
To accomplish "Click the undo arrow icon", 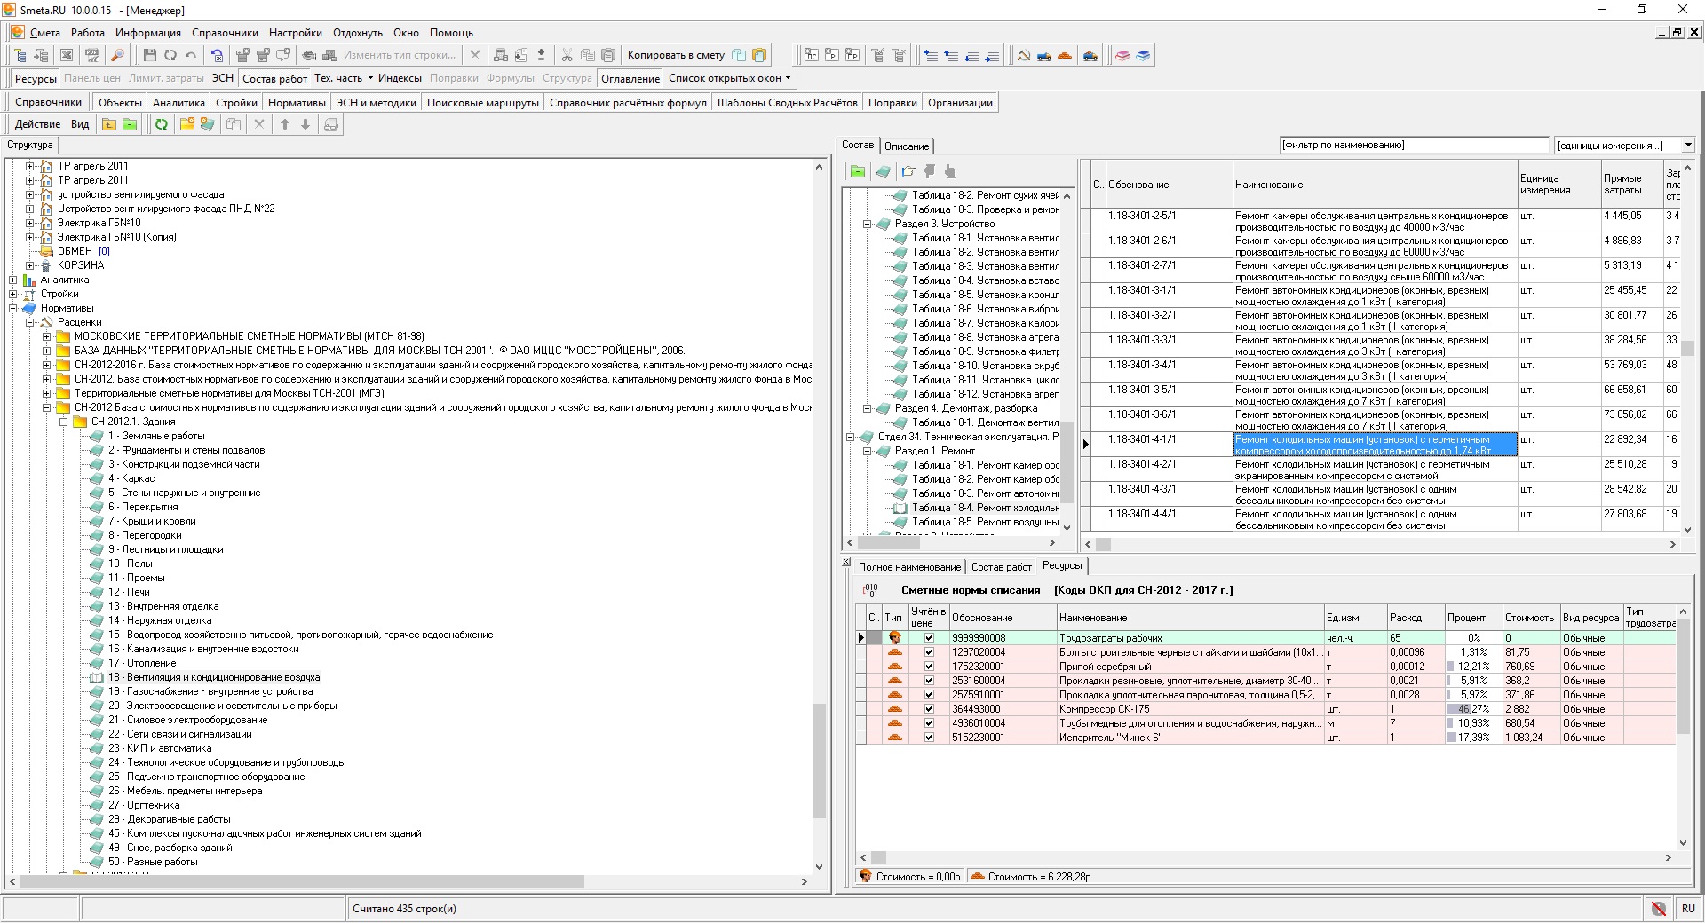I will (x=191, y=55).
